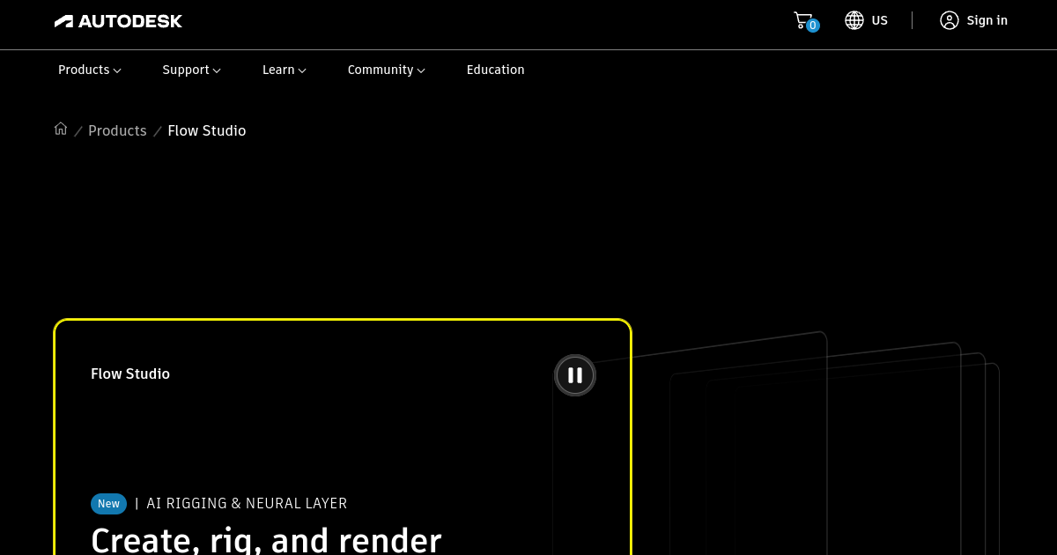Screen dimensions: 1057x555
Task: Expand the Products menu
Action: 90,70
